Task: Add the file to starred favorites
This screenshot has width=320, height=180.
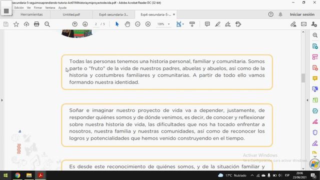Action: [16, 24]
